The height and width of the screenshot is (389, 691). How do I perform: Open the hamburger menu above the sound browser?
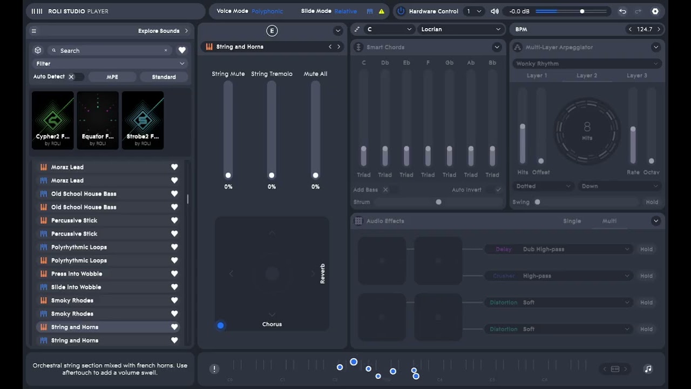tap(34, 31)
